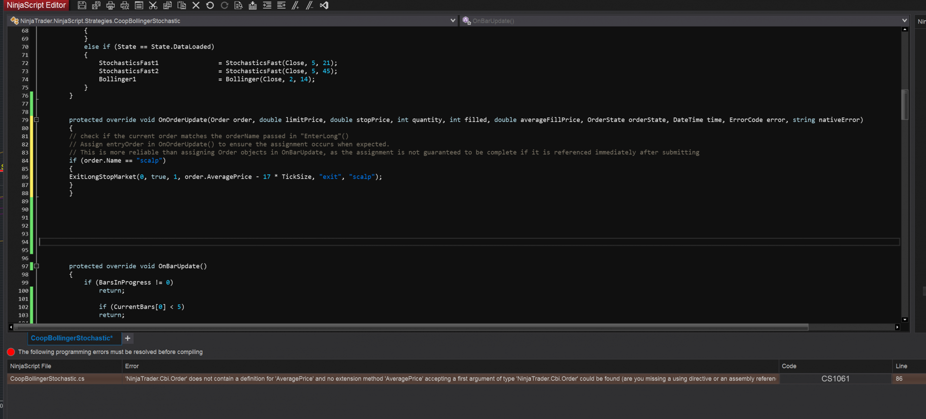Open Print Preview from the toolbar
Viewport: 926px width, 419px height.
pos(124,5)
